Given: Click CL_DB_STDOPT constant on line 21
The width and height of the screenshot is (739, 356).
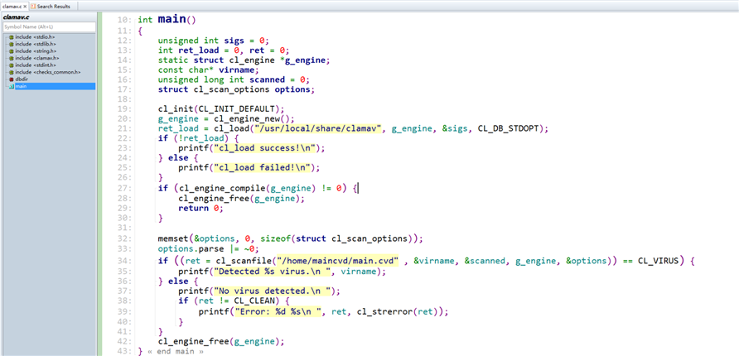Looking at the screenshot, I should pos(508,129).
